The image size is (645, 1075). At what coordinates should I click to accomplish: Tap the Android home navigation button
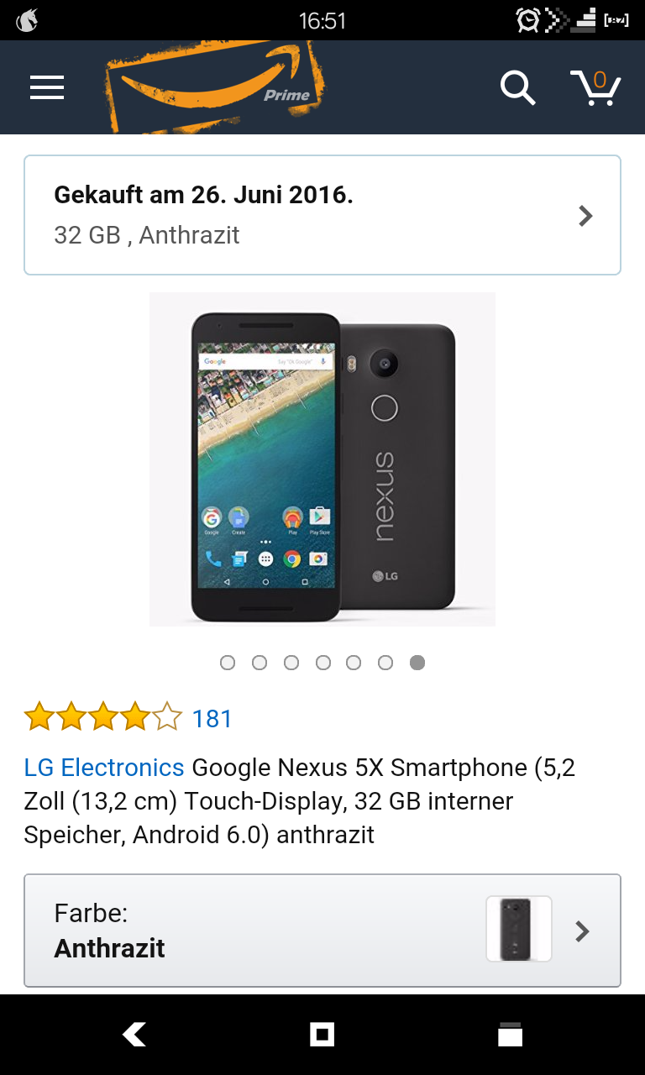pyautogui.click(x=322, y=1035)
